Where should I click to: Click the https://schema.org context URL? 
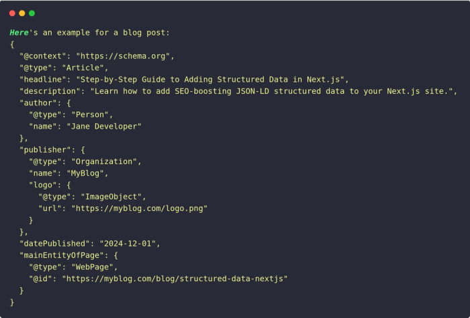[x=123, y=56]
